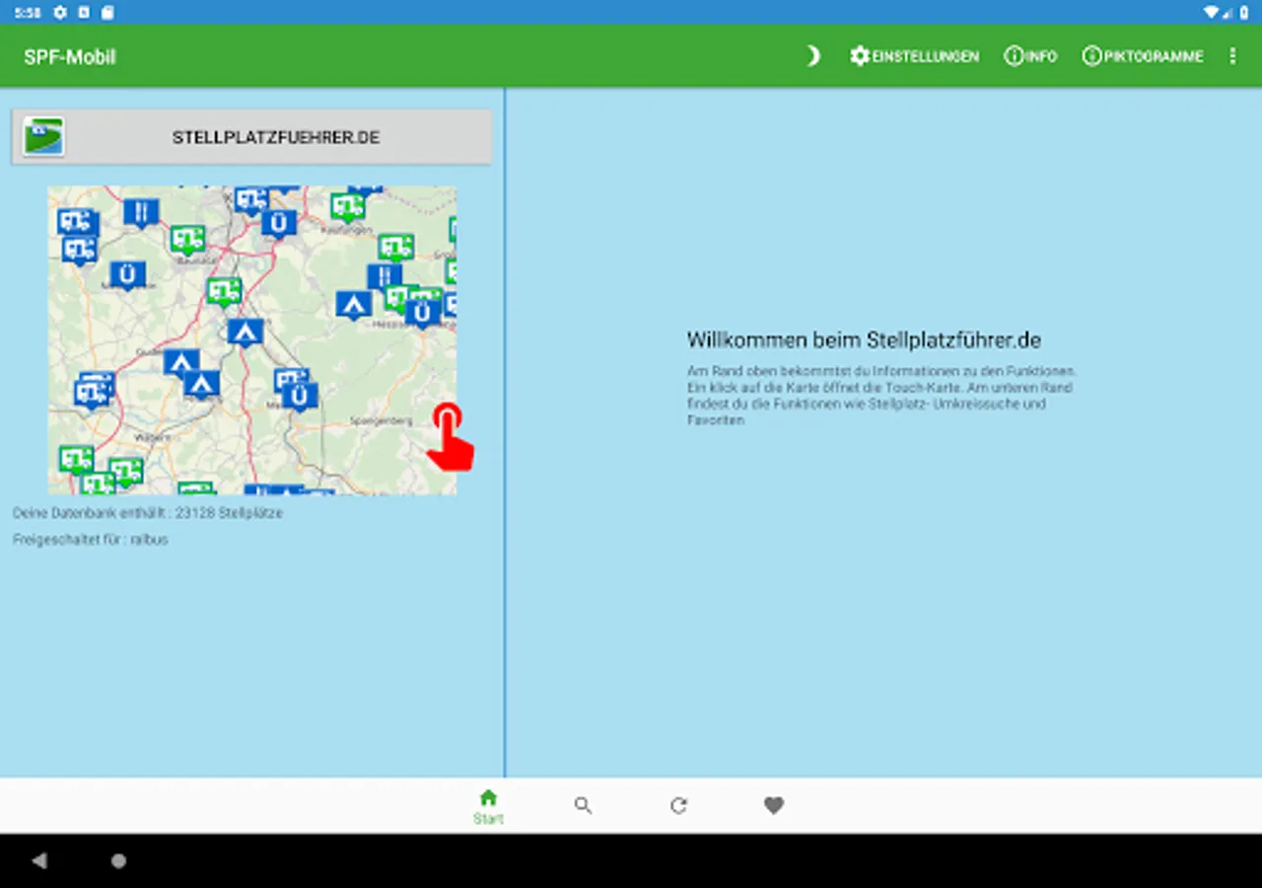Viewport: 1262px width, 888px height.
Task: Click the "Willkommen beim Stellplatzführer.de" heading
Action: (x=865, y=340)
